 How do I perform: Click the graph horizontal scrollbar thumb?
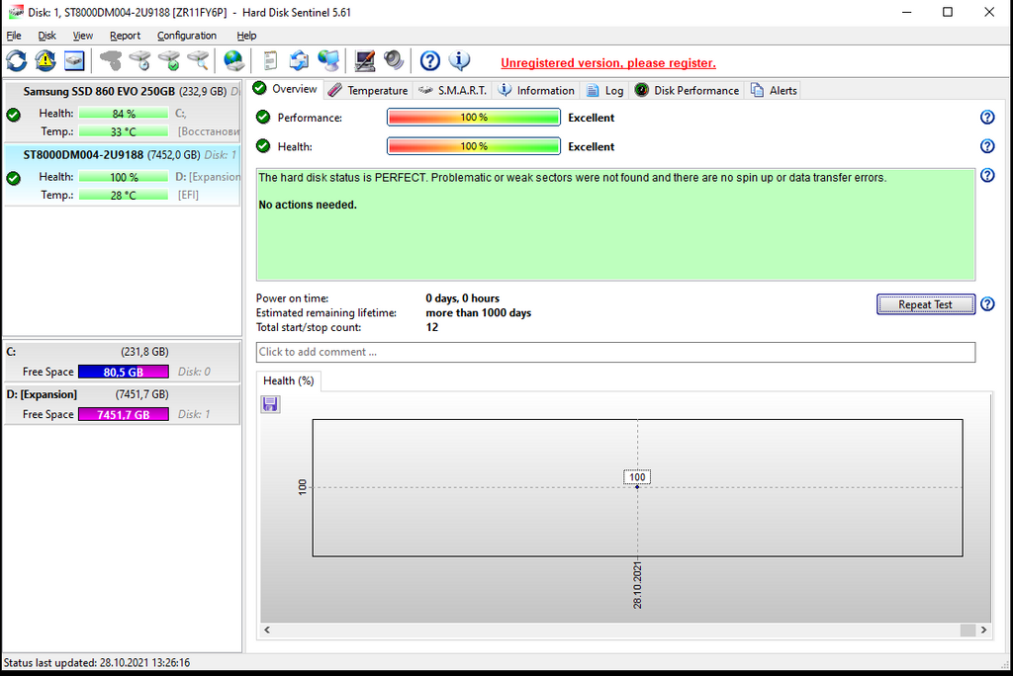click(x=967, y=631)
